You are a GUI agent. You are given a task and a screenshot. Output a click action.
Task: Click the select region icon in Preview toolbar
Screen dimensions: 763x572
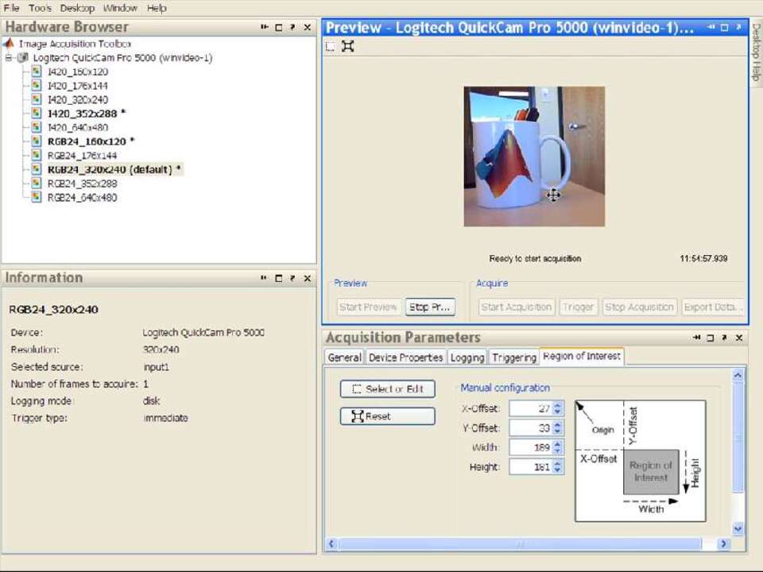[331, 47]
